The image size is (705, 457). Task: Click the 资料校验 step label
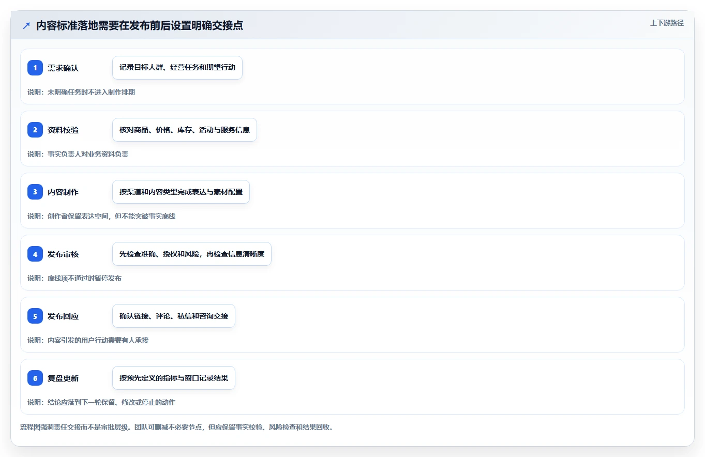63,130
